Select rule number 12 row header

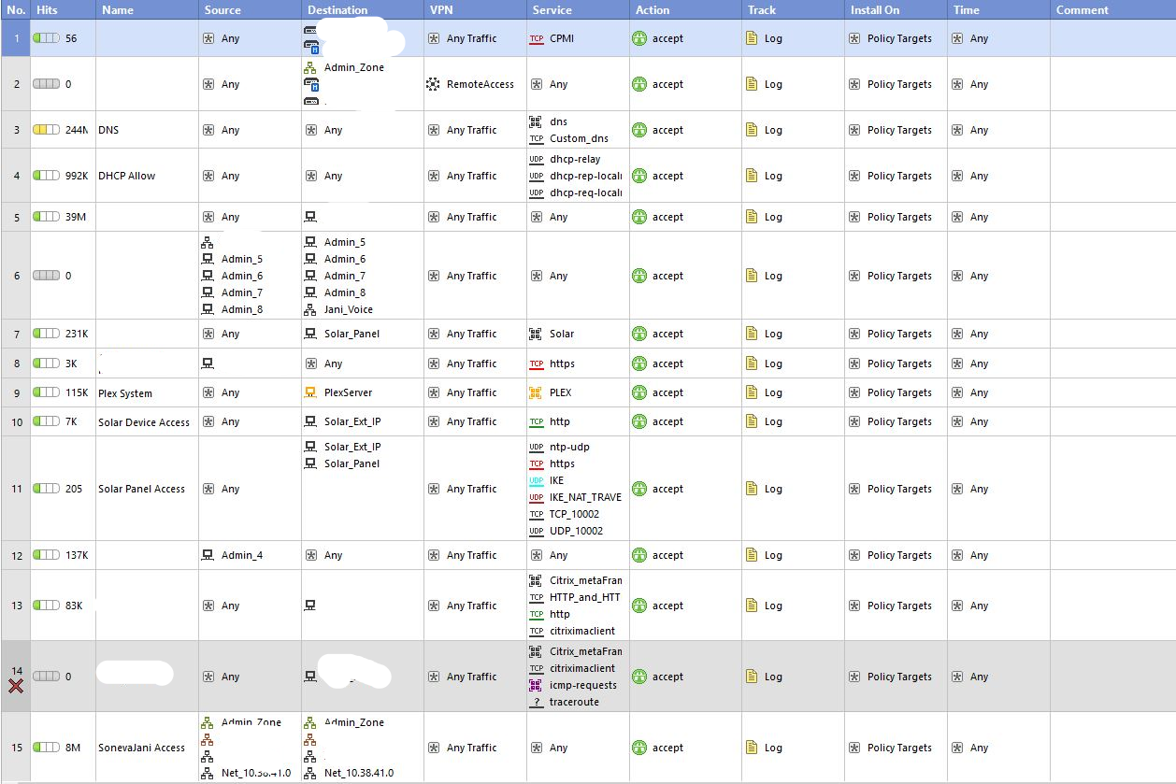point(16,555)
